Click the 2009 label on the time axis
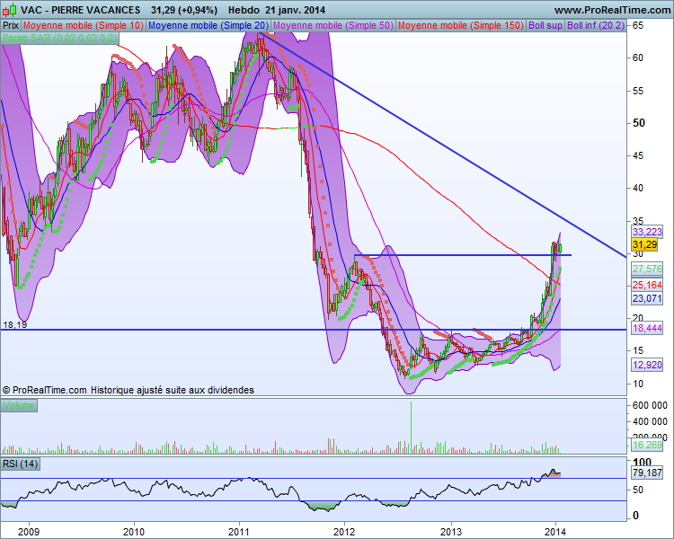674x539 pixels. [29, 532]
